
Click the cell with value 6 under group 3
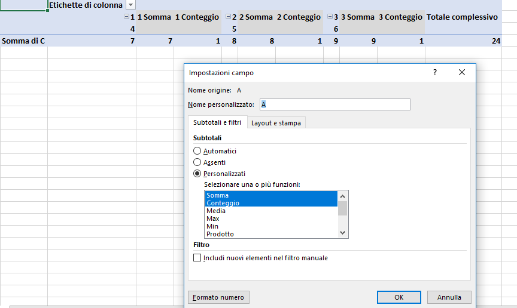(x=336, y=29)
